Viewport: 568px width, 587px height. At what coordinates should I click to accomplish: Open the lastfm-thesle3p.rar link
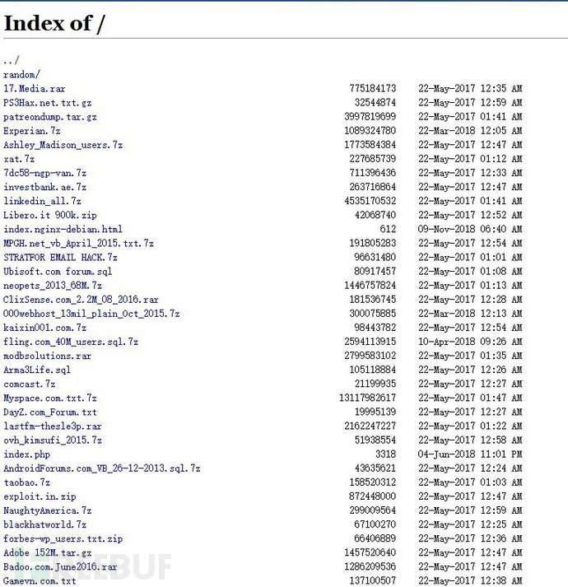coord(53,426)
